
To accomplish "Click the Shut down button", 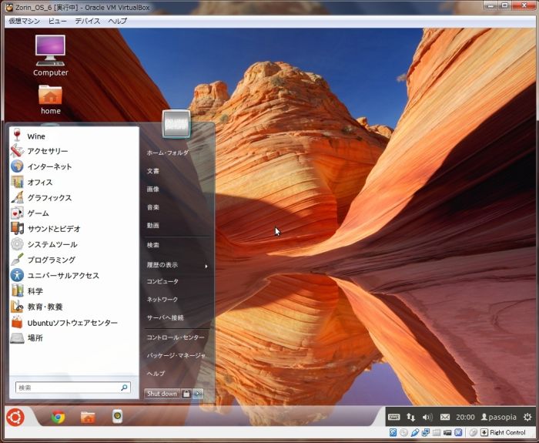I will point(162,394).
